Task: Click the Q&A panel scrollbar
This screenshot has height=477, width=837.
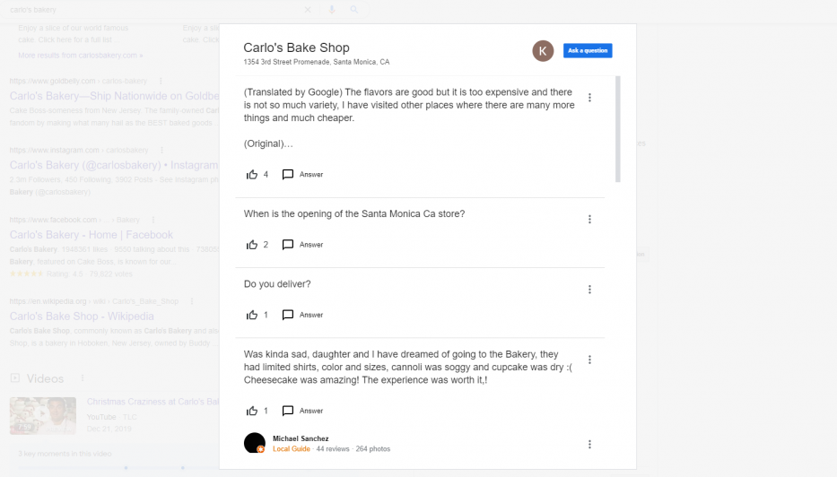Action: click(x=617, y=129)
